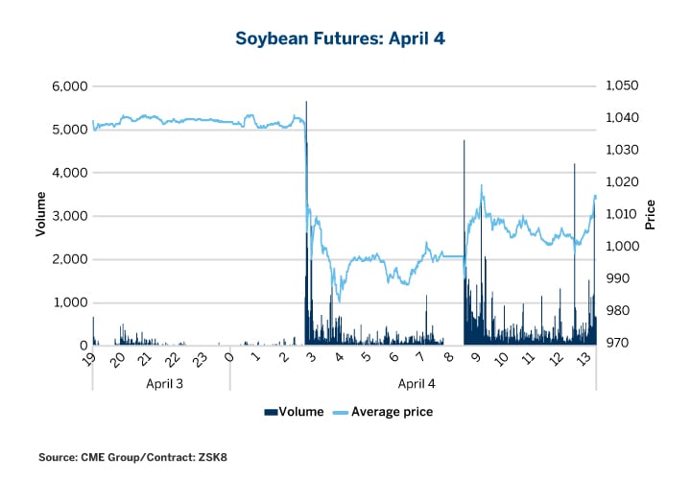Click the 8 hour tick on the x-axis
691x480 pixels.
[x=448, y=356]
